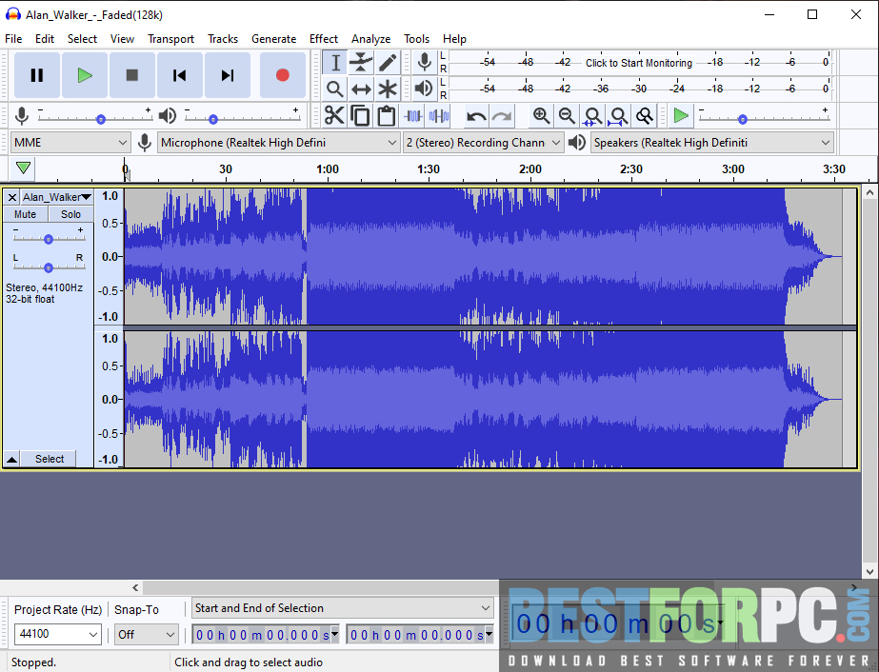This screenshot has height=672, width=879.
Task: Click the Zoom Toggle icon
Action: pyautogui.click(x=645, y=115)
